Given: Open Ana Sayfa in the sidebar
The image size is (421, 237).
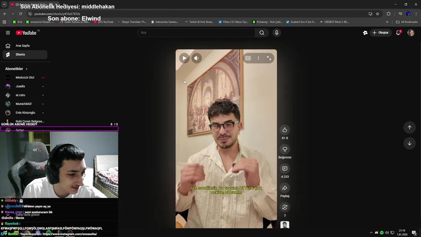Looking at the screenshot, I should click(25, 46).
